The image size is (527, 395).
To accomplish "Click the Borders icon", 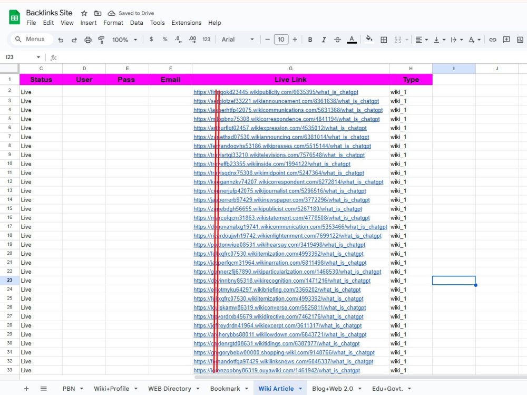I will coord(384,40).
